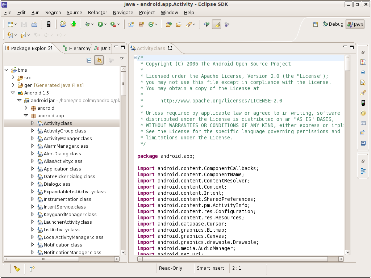371x278 pixels.
Task: Expand the Activity.class tree node
Action: 33,123
